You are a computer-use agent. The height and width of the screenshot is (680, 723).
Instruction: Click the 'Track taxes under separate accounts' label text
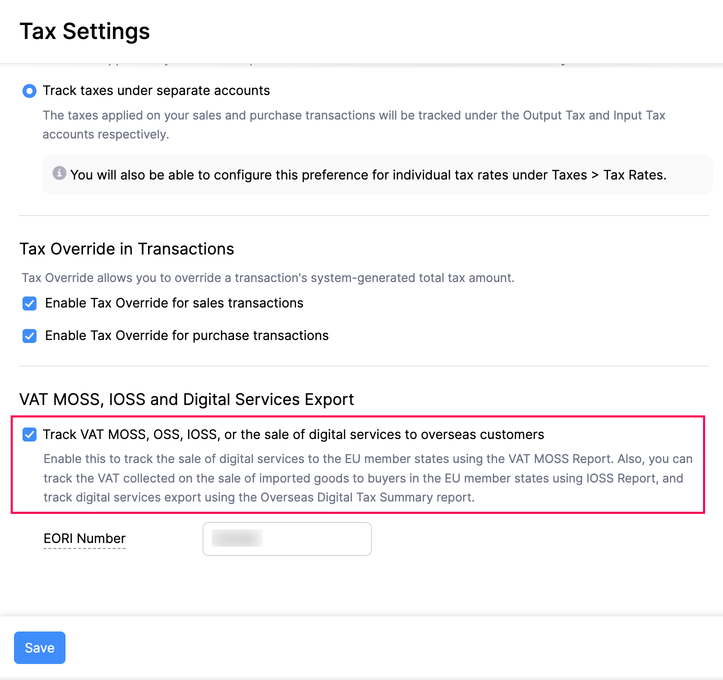coord(156,90)
